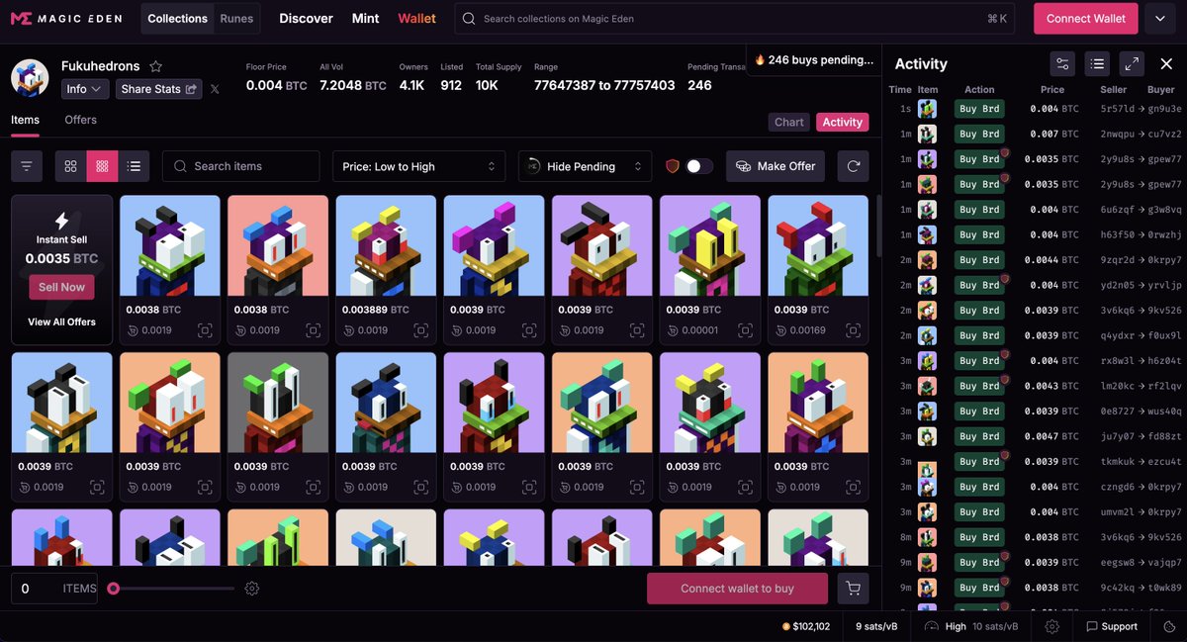
Task: Click flame icon in buys pending banner
Action: (760, 59)
